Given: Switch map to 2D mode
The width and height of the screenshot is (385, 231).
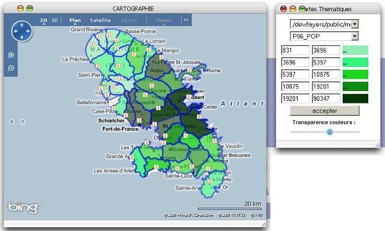Looking at the screenshot, I should pos(43,20).
